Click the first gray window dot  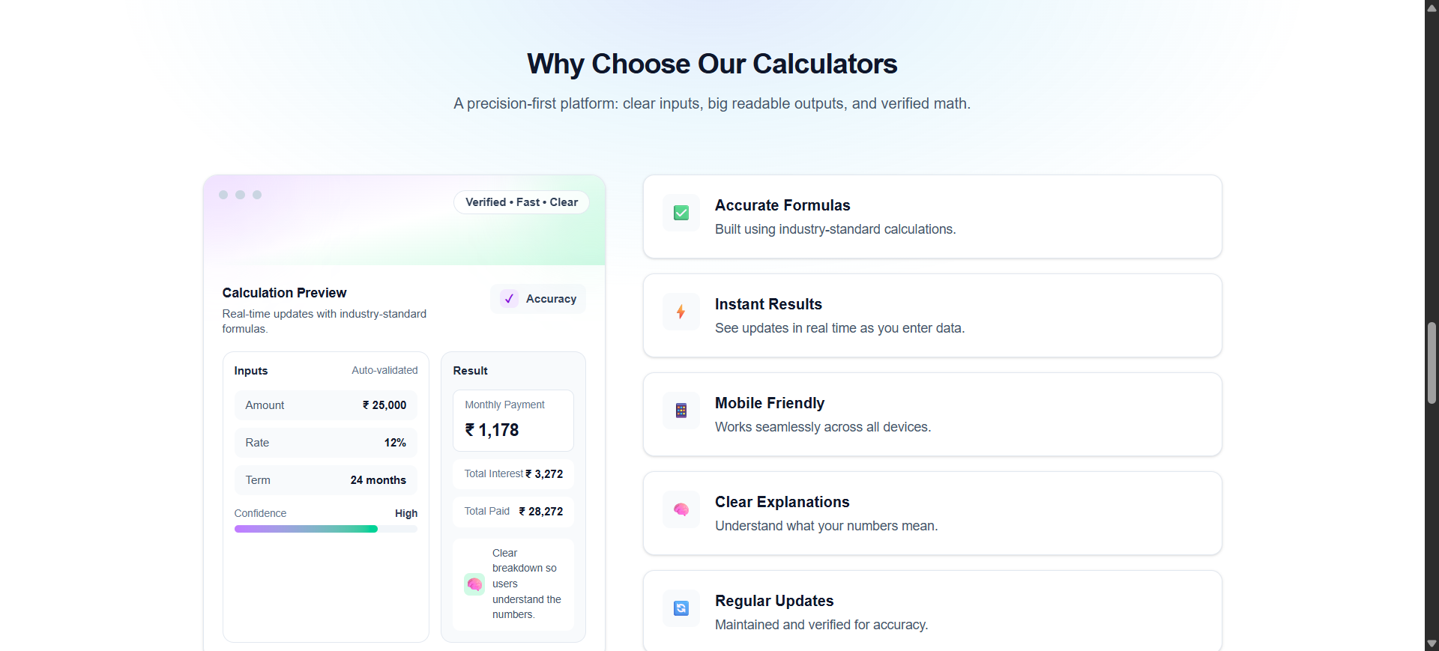click(x=223, y=195)
